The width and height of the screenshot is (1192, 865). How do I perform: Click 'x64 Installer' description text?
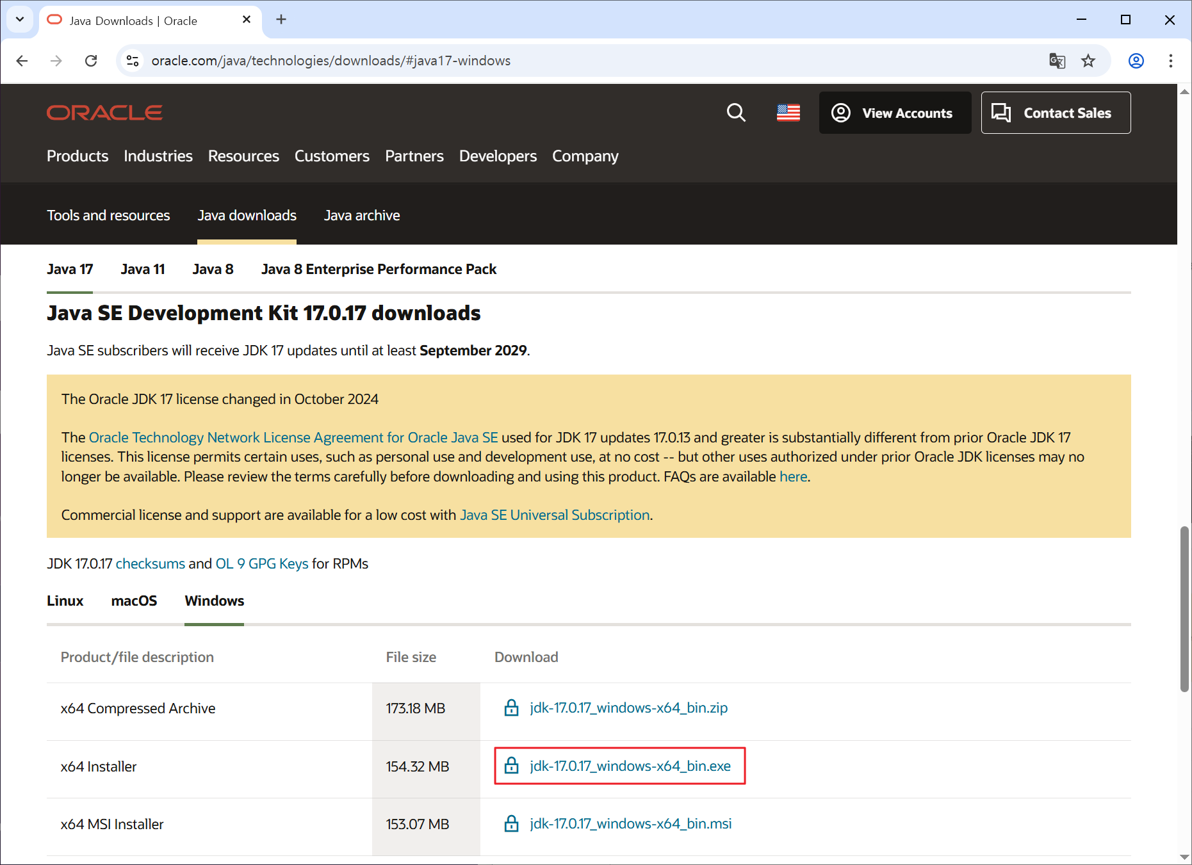pos(99,766)
